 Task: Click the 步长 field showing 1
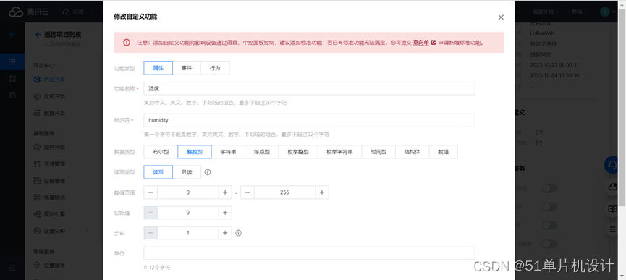[x=187, y=233]
